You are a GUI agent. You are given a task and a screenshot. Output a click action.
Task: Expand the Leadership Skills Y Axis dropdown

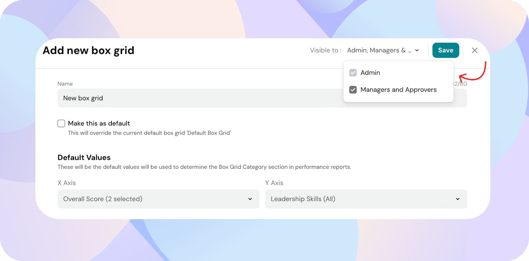coord(366,199)
